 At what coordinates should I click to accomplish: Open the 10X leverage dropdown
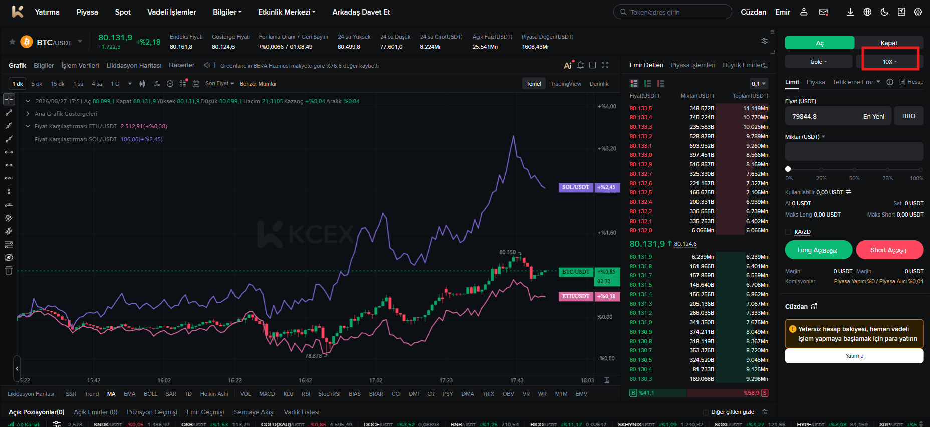pos(890,62)
